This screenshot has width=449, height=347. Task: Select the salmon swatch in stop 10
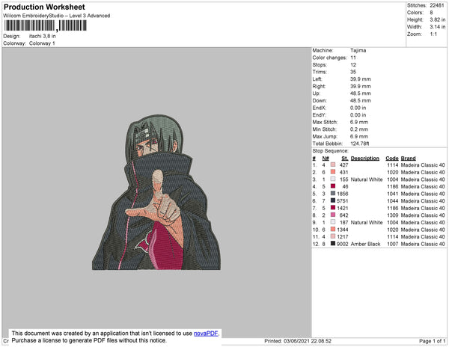pyautogui.click(x=333, y=230)
